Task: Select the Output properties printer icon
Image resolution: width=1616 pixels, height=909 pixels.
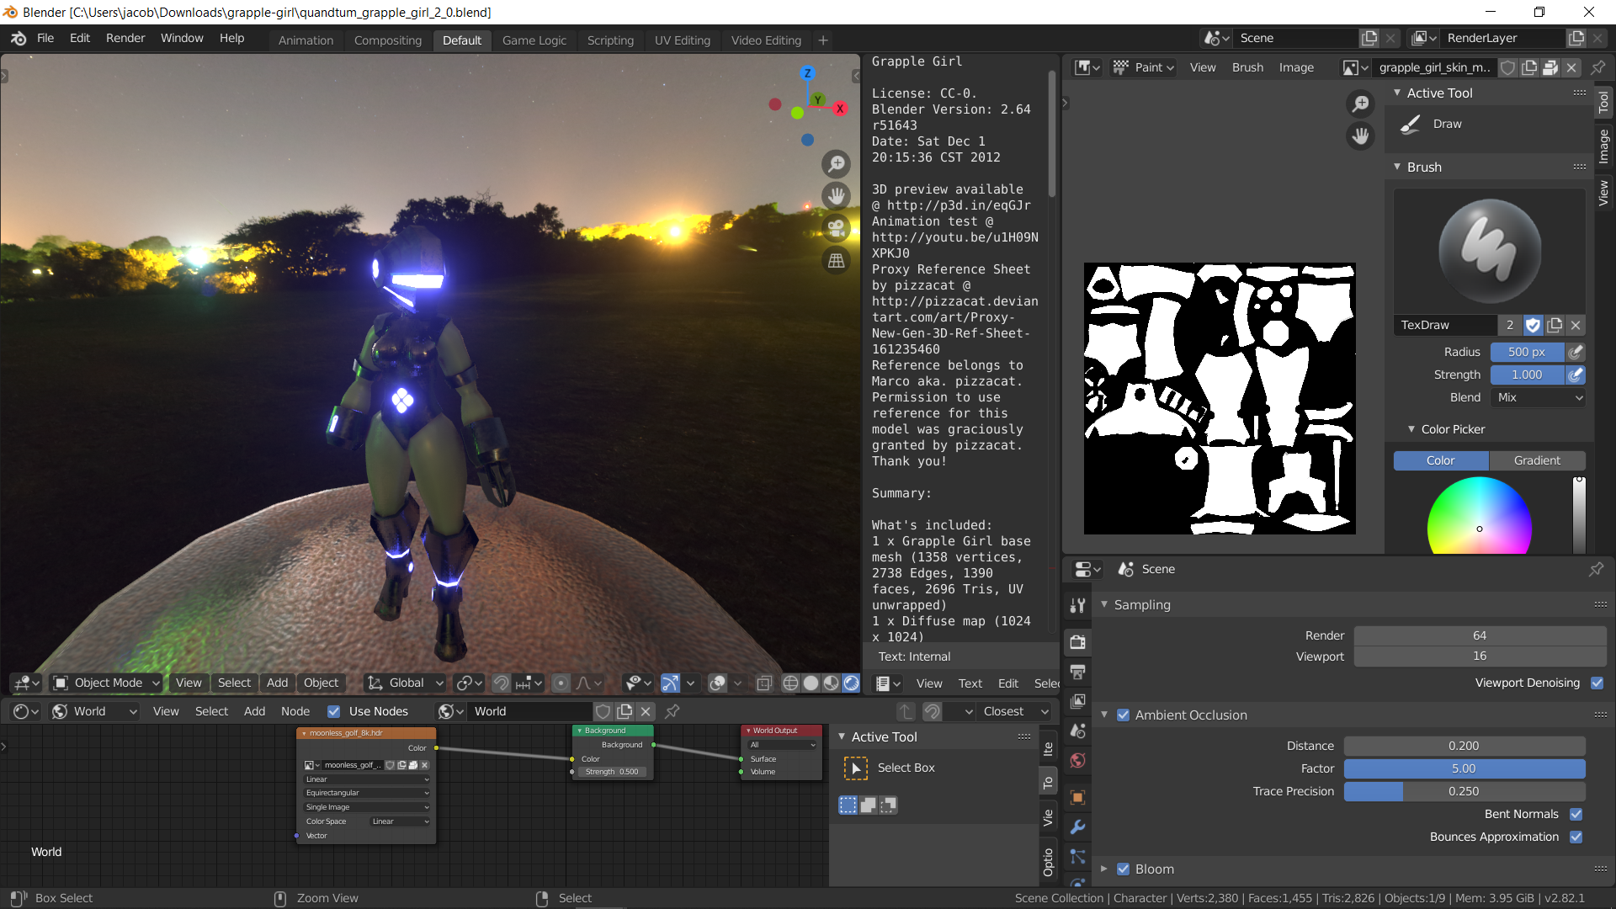Action: pos(1078,672)
